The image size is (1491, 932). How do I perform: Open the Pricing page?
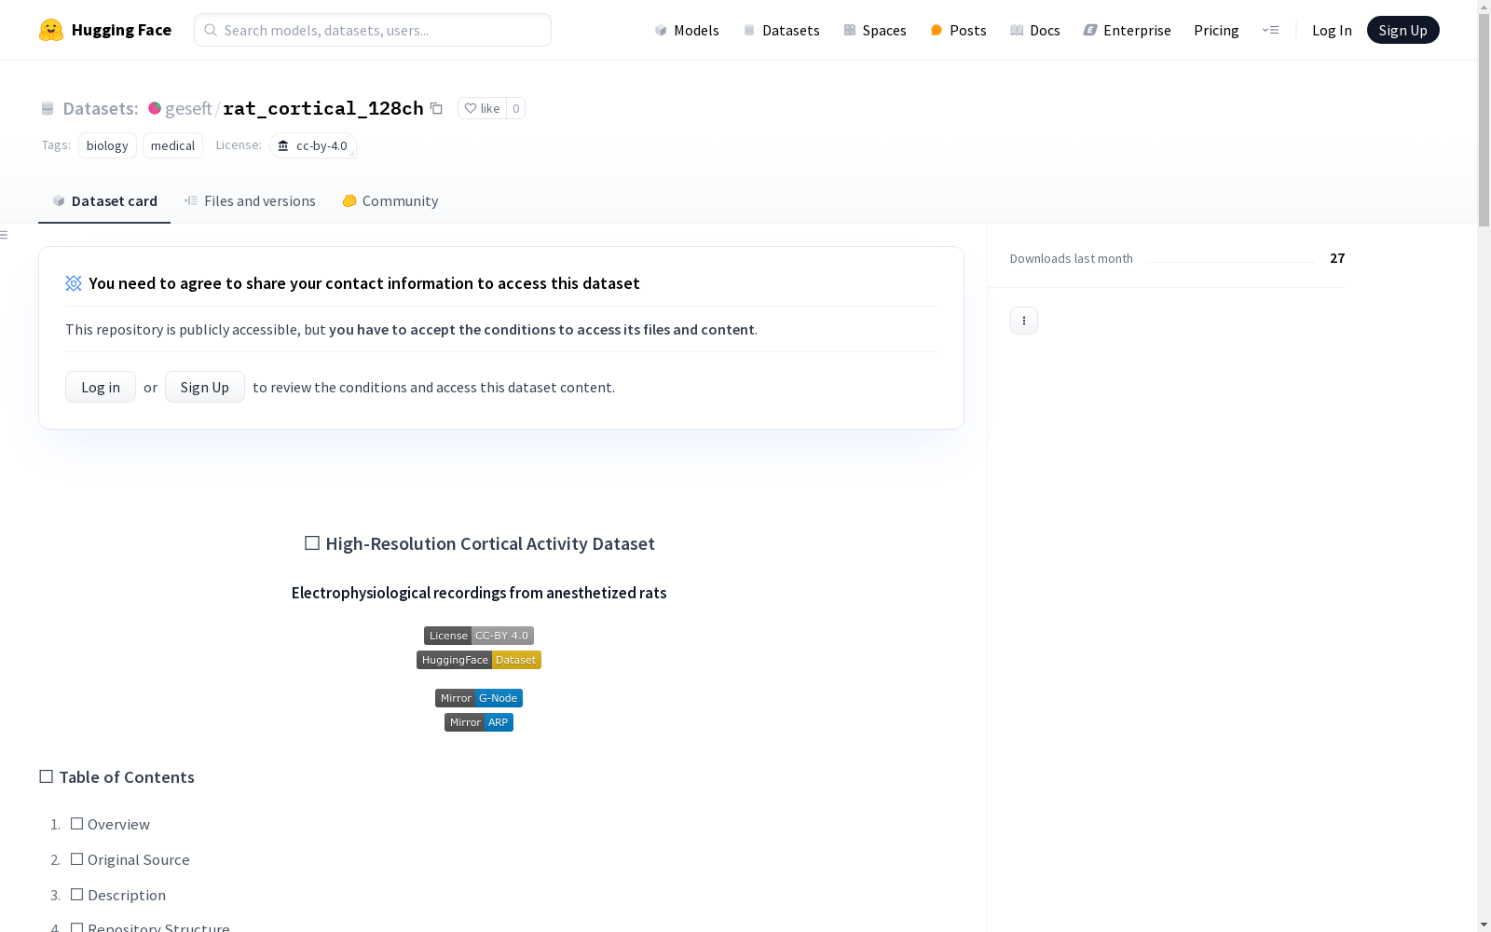coord(1216,30)
